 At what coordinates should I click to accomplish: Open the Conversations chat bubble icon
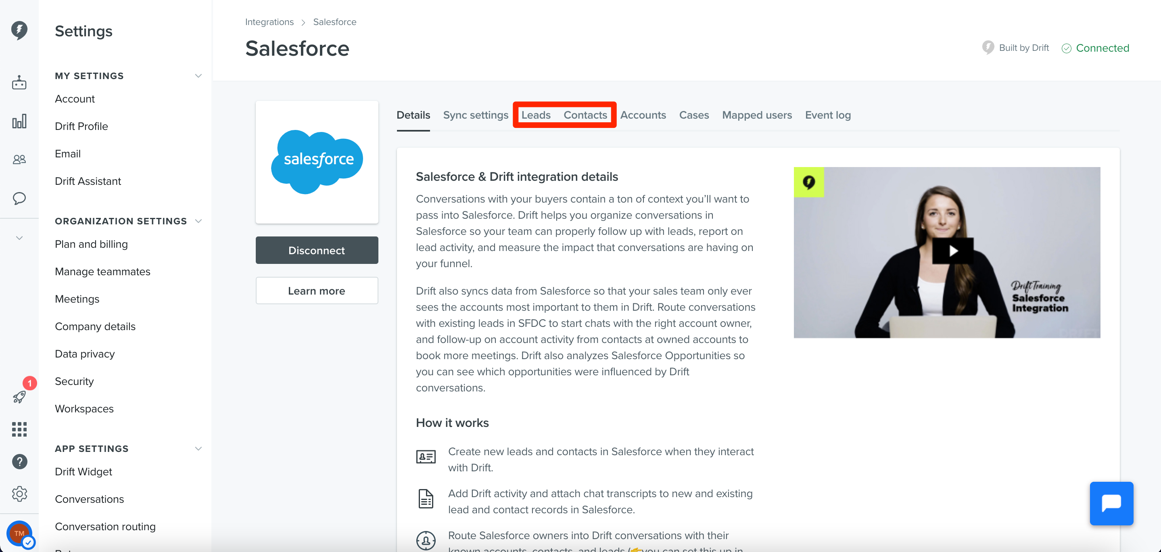click(x=19, y=199)
